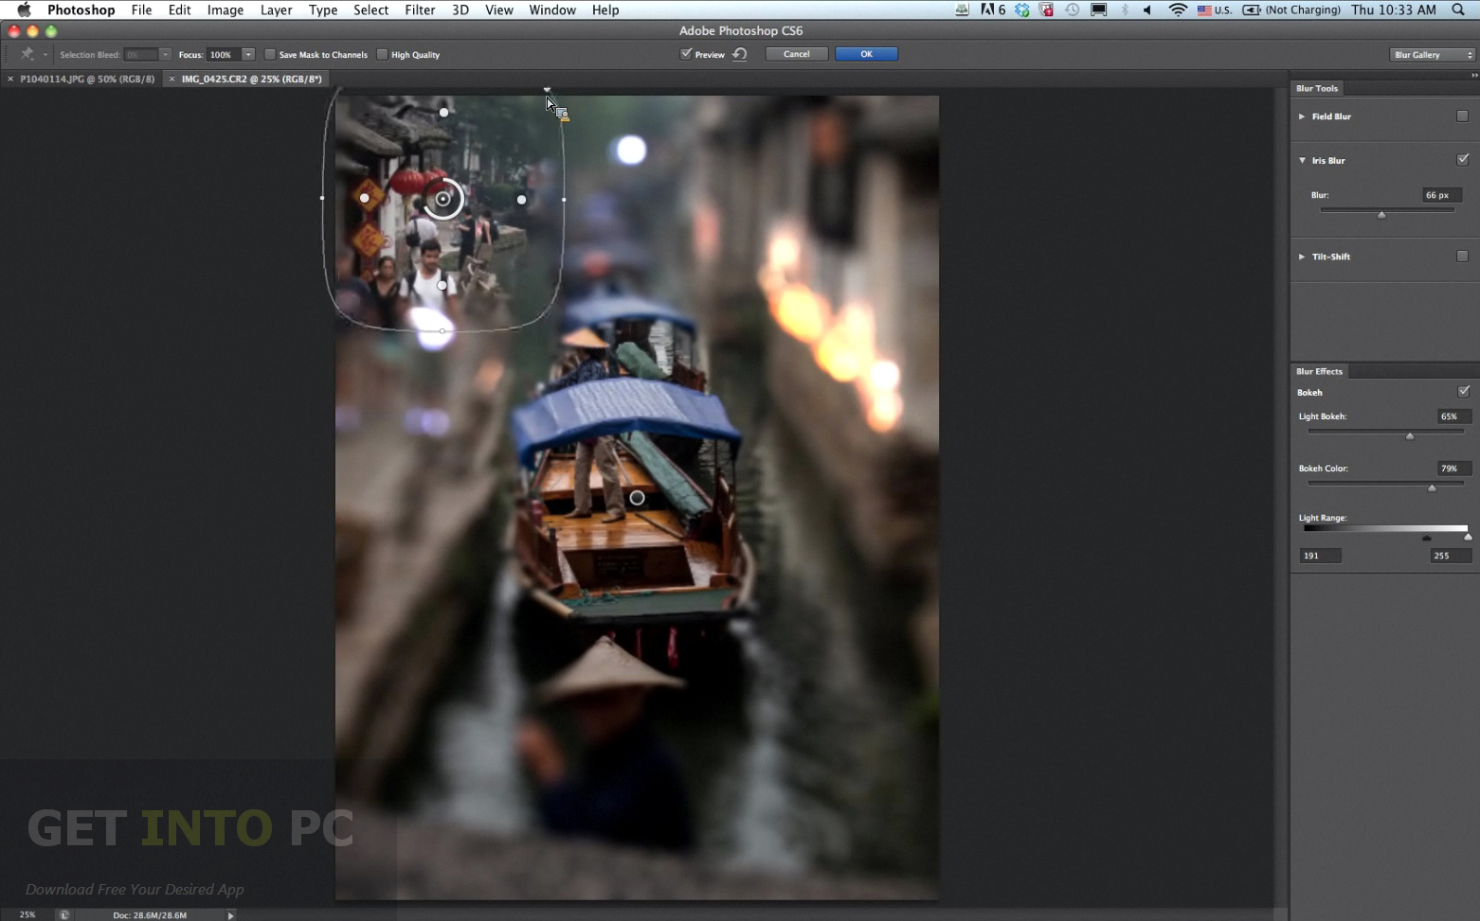Click the Time Machine menu bar icon
1480x921 pixels.
1073,9
